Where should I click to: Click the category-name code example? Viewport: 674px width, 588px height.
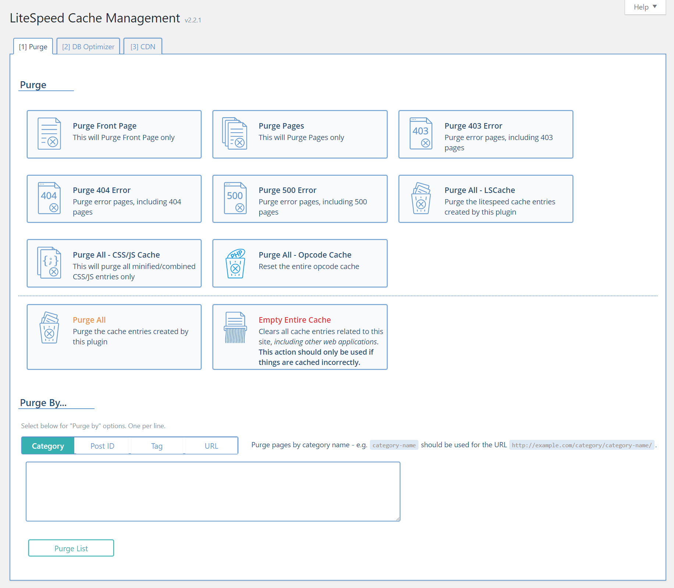point(394,445)
